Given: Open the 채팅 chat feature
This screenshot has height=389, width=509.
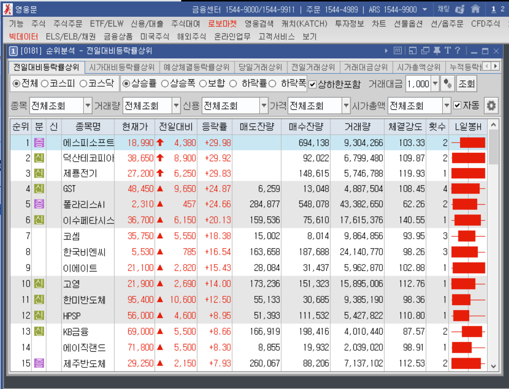Looking at the screenshot, I should point(443,9).
